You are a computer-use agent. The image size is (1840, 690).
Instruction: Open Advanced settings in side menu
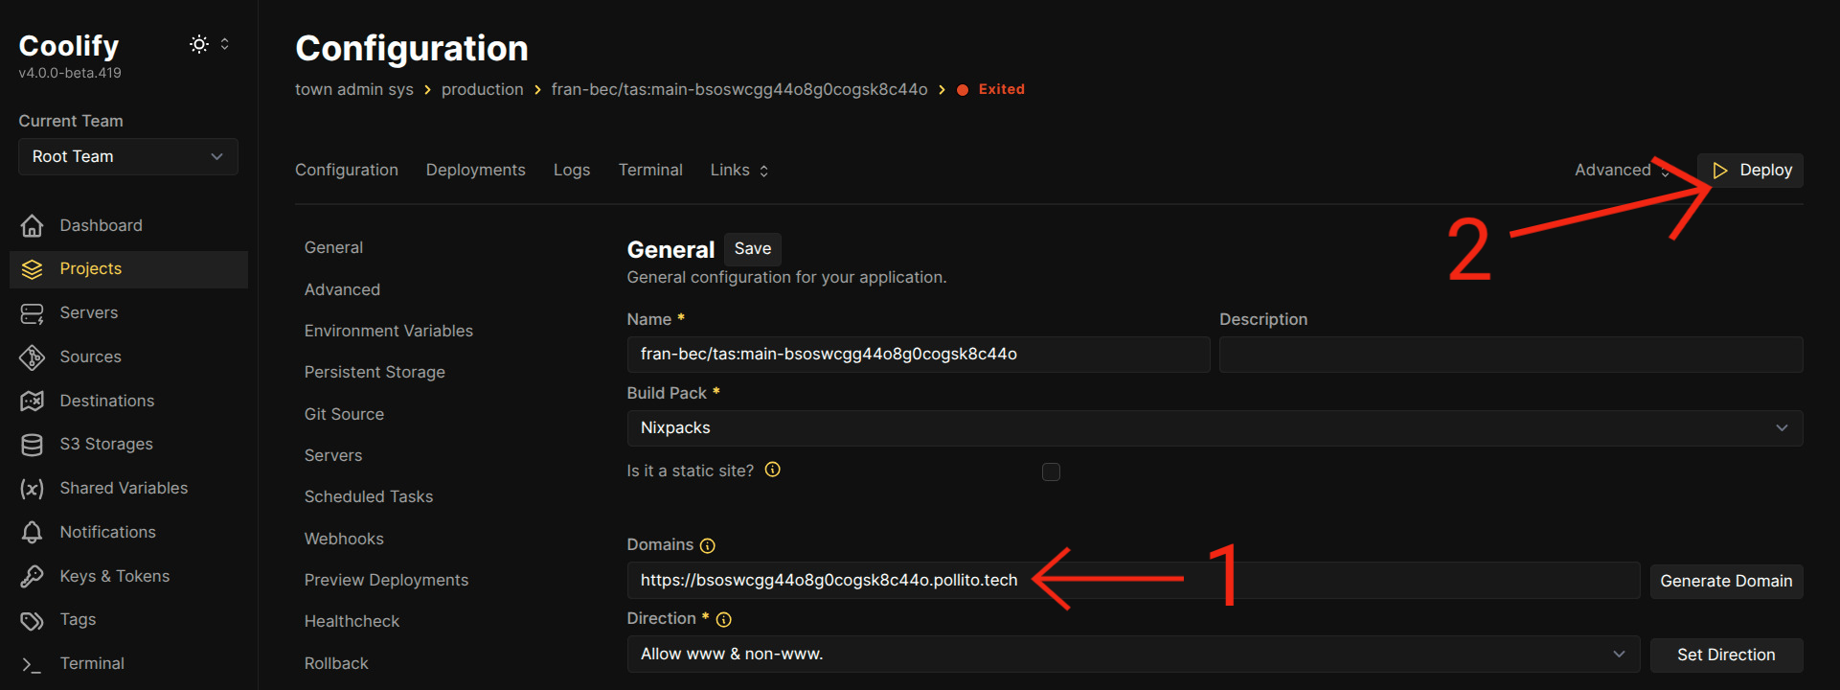tap(342, 289)
